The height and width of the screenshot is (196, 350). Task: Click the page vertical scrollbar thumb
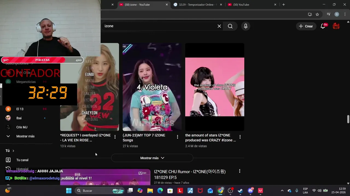pyautogui.click(x=348, y=119)
